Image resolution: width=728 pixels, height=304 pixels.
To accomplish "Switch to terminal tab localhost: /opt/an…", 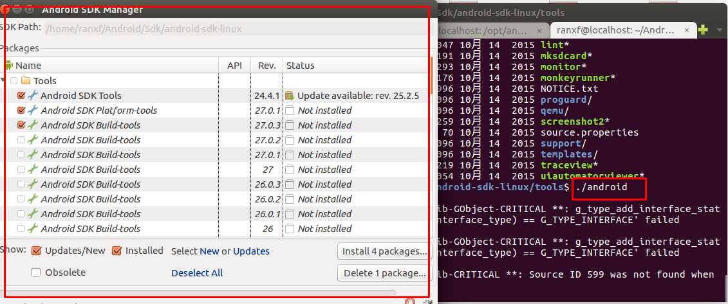I will click(x=492, y=30).
